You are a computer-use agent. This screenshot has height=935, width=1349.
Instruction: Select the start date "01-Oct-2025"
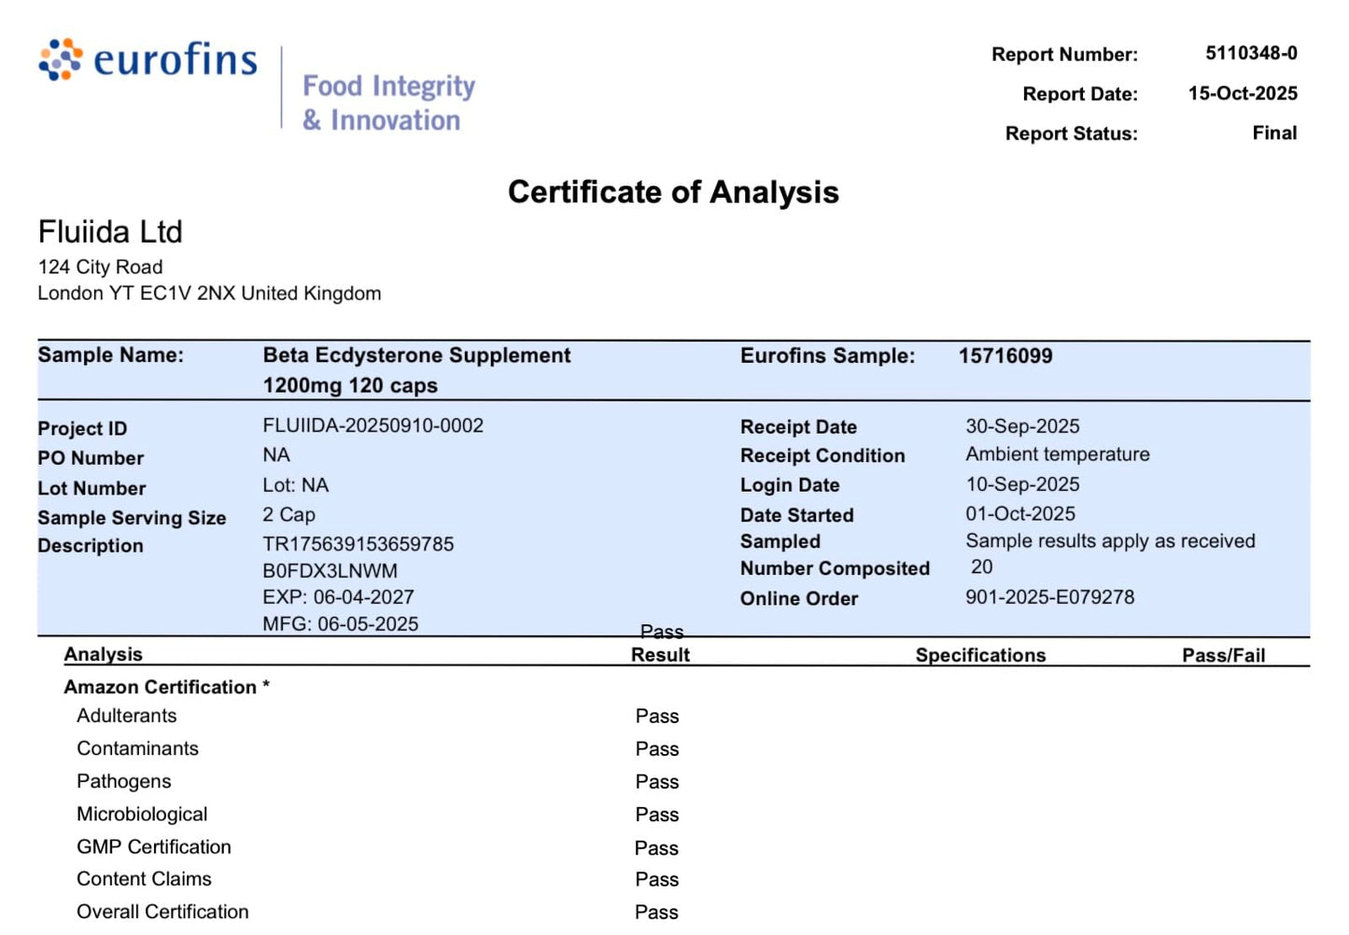coord(1020,514)
